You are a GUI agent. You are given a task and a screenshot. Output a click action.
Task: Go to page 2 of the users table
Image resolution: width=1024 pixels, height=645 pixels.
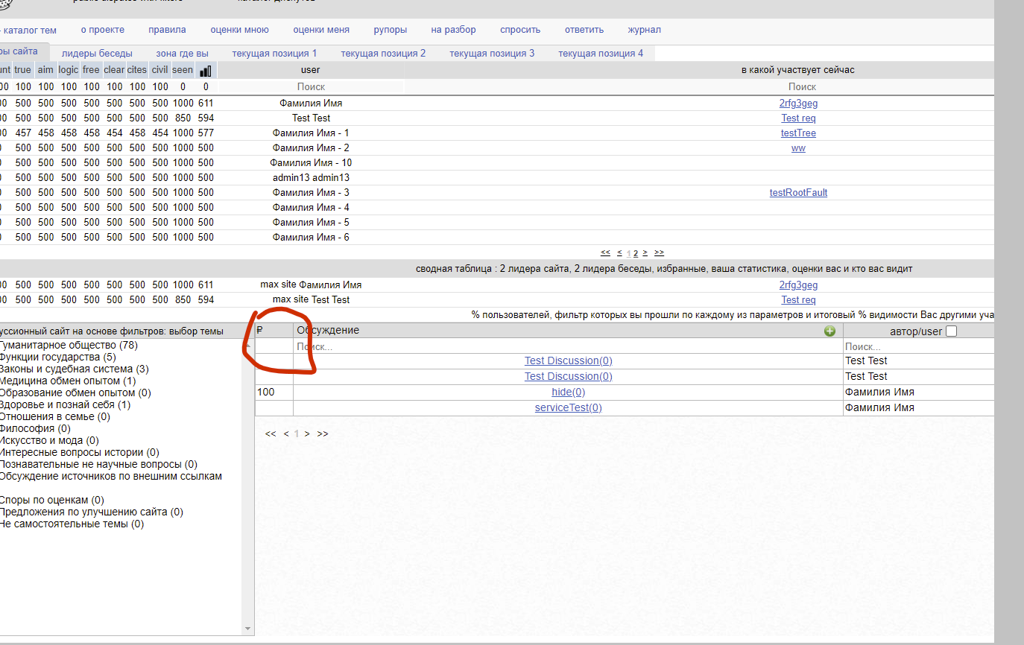pos(636,252)
